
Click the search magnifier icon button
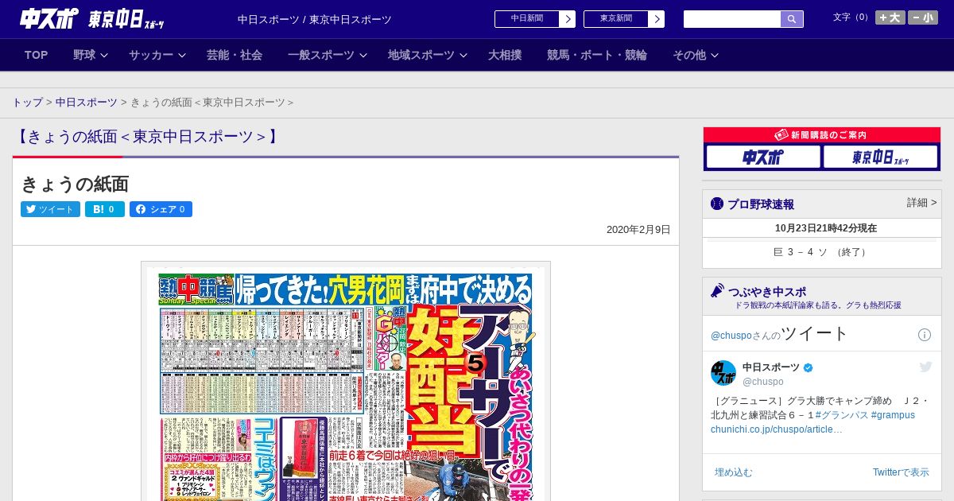click(792, 19)
